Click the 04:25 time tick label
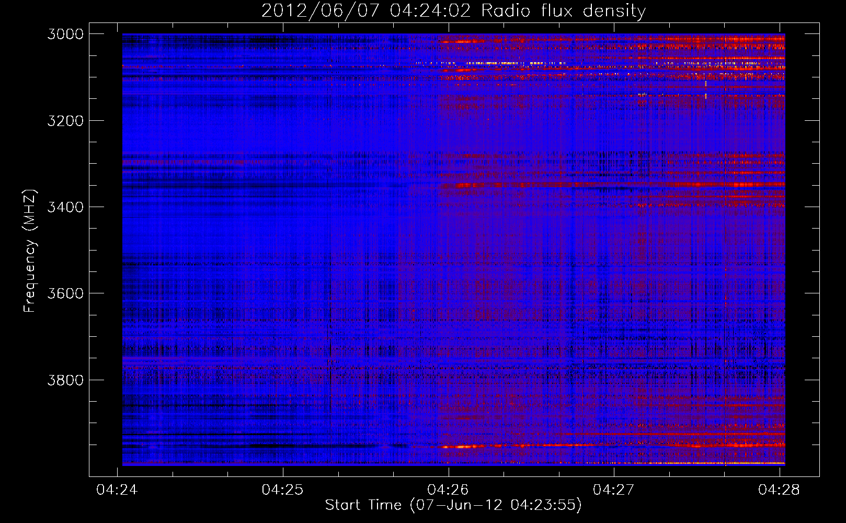This screenshot has height=523, width=846. pyautogui.click(x=283, y=490)
